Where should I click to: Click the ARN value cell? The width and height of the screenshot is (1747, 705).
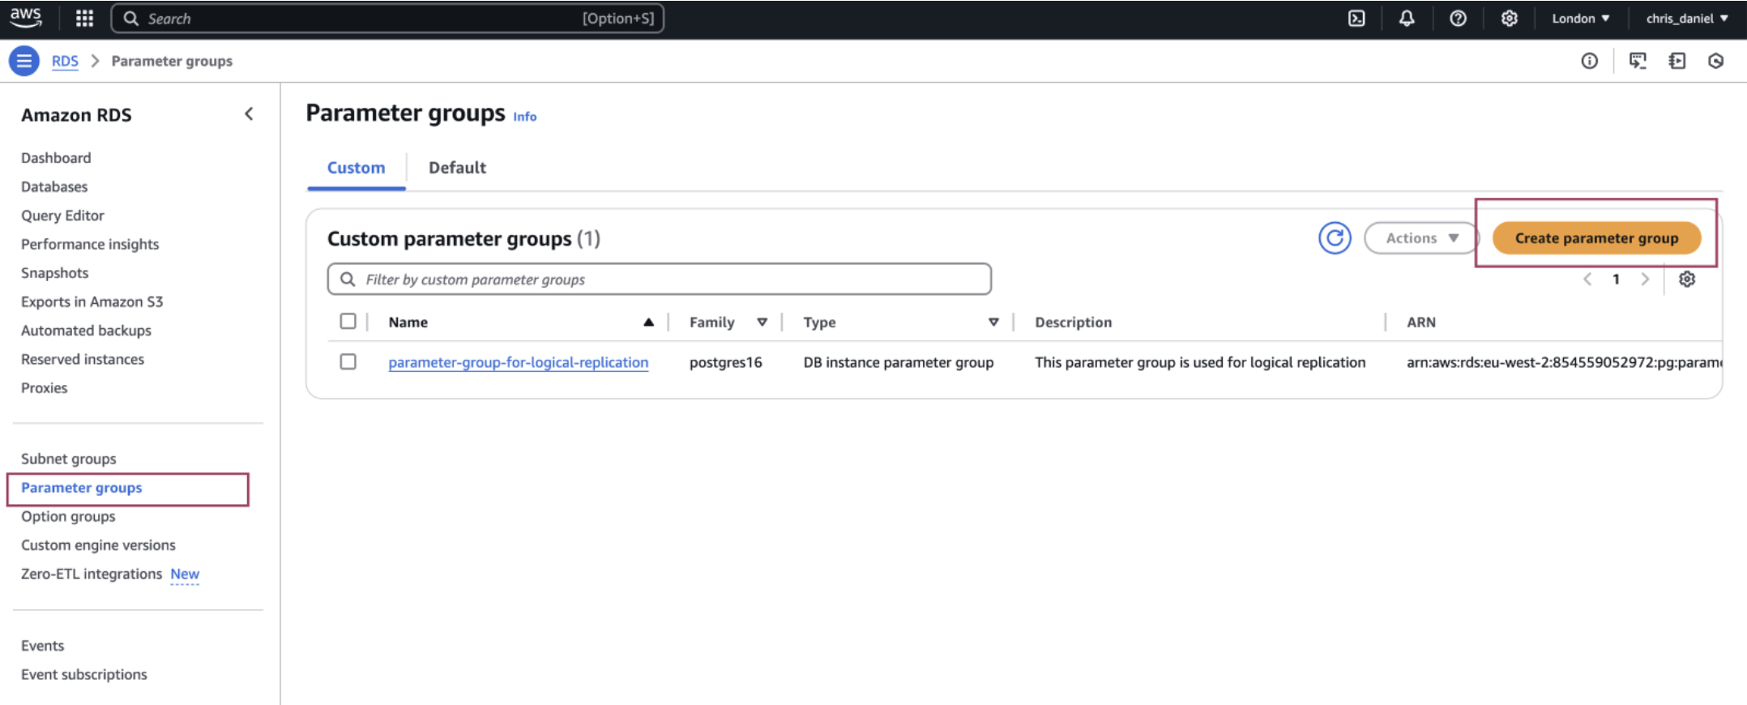(x=1564, y=362)
